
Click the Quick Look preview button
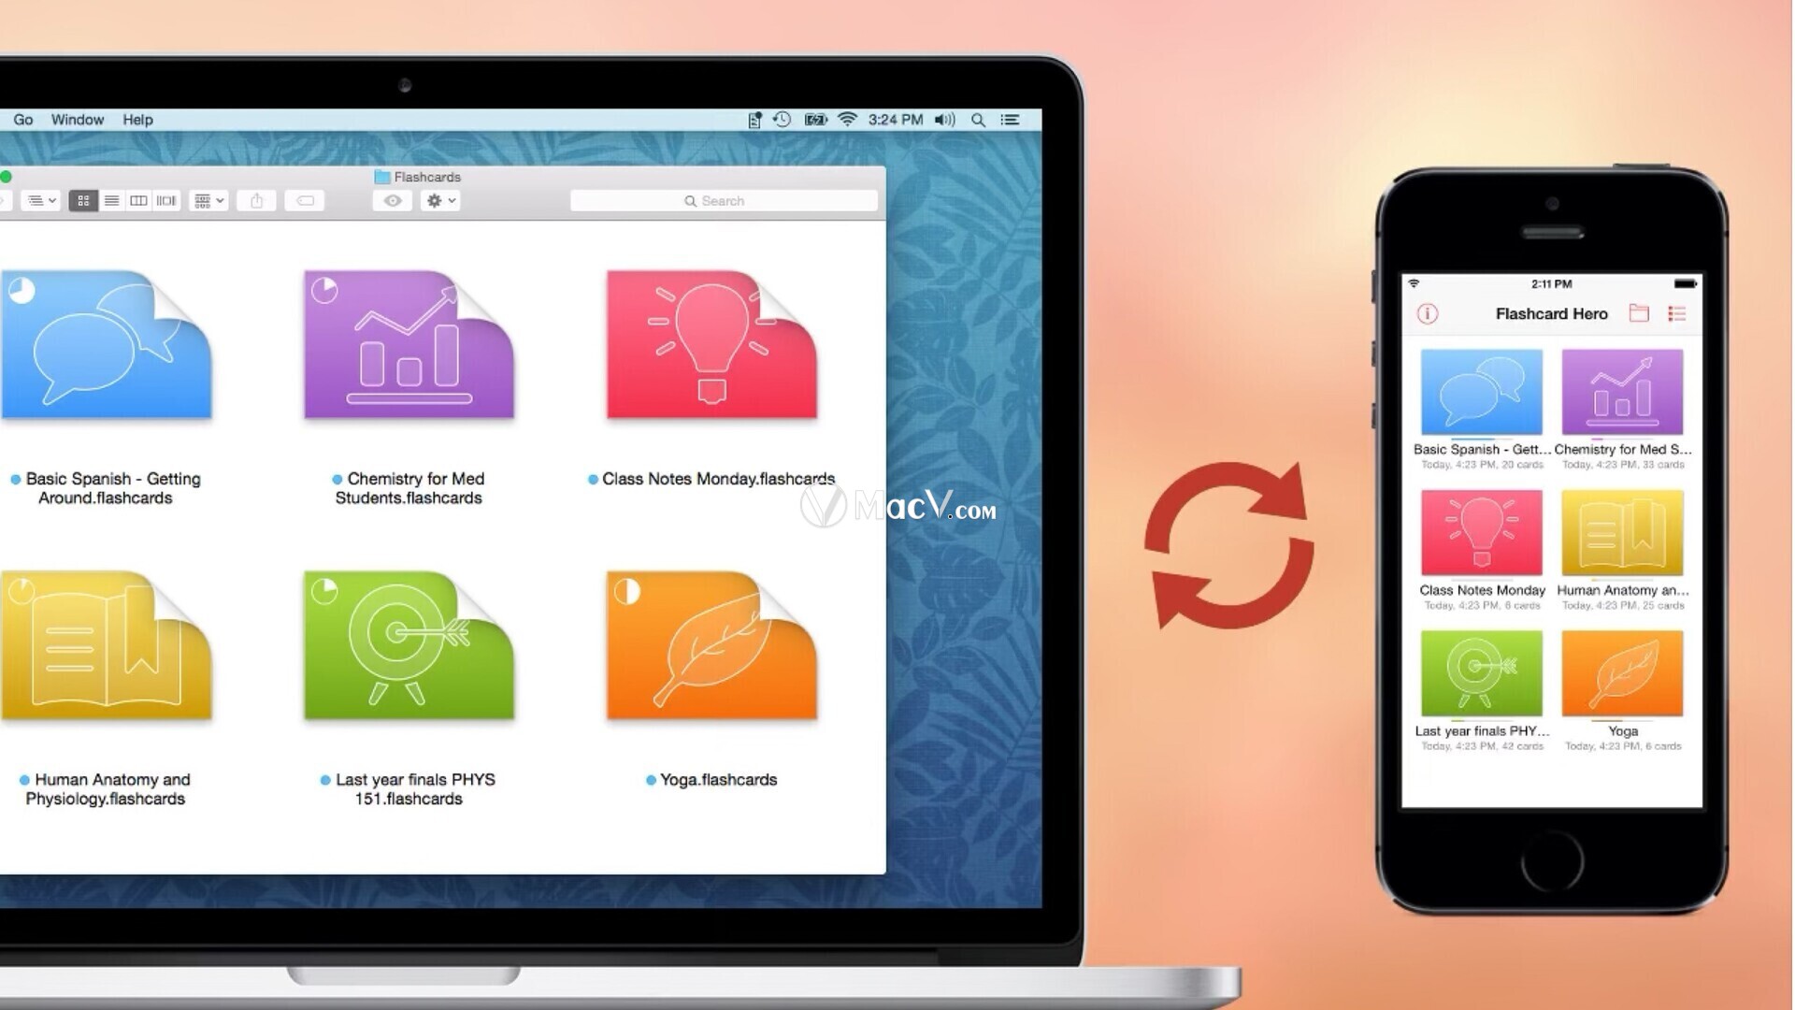[x=395, y=200]
